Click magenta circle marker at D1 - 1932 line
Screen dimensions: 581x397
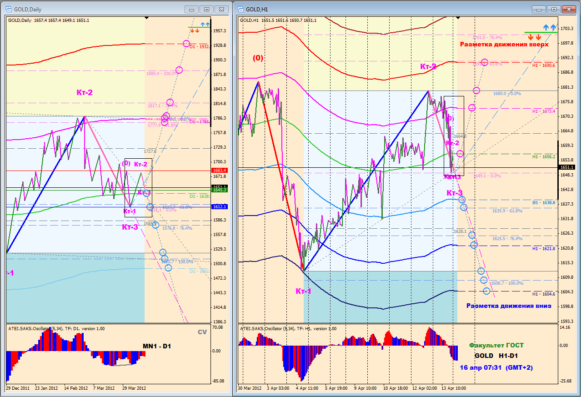pyautogui.click(x=186, y=44)
